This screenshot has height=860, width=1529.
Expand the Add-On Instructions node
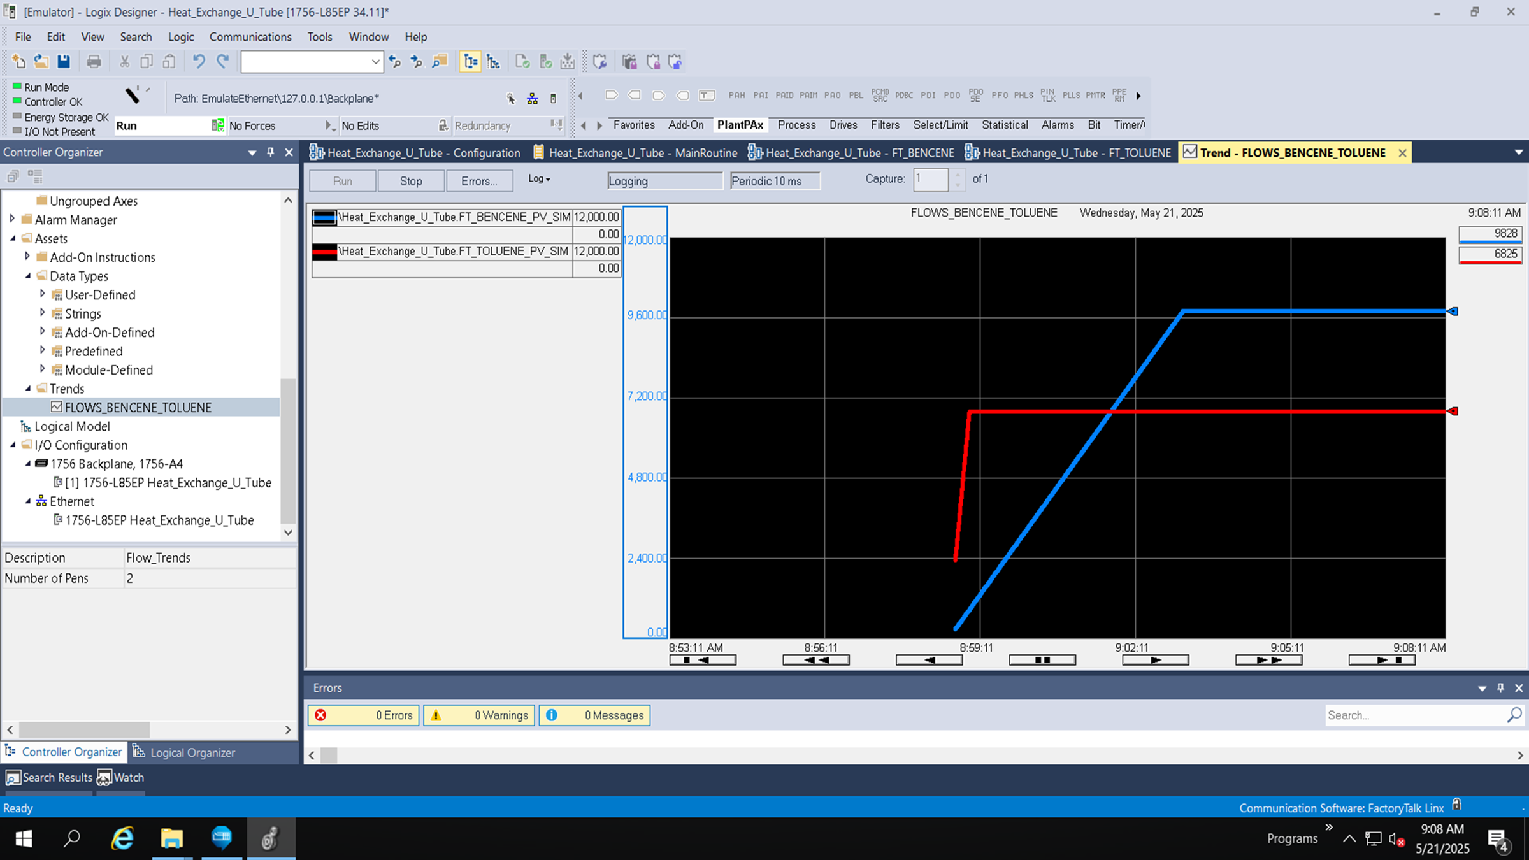pos(27,256)
